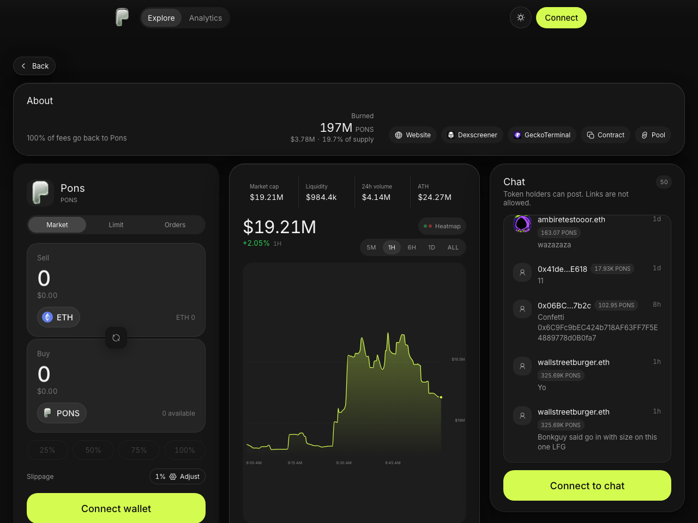Go back using the Back button
698x523 pixels.
coord(34,66)
